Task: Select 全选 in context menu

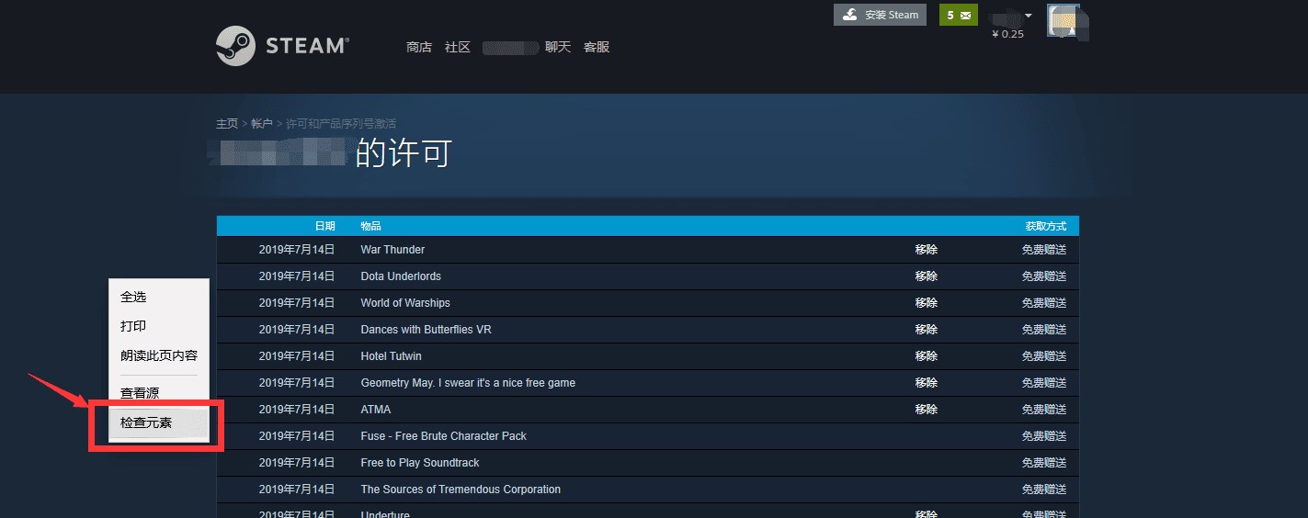Action: (133, 297)
